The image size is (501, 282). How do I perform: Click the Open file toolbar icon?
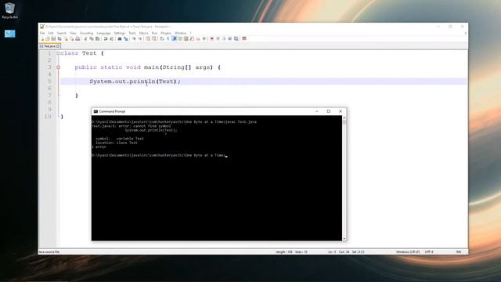[47, 38]
